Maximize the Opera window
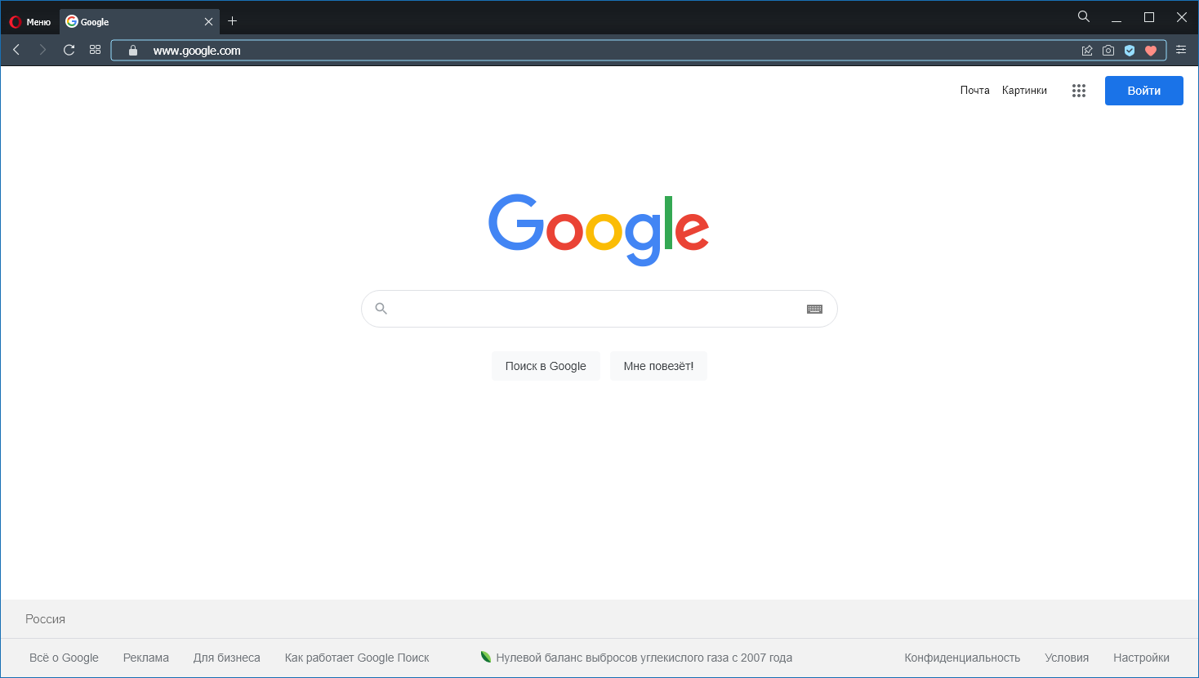Image resolution: width=1199 pixels, height=678 pixels. point(1149,17)
